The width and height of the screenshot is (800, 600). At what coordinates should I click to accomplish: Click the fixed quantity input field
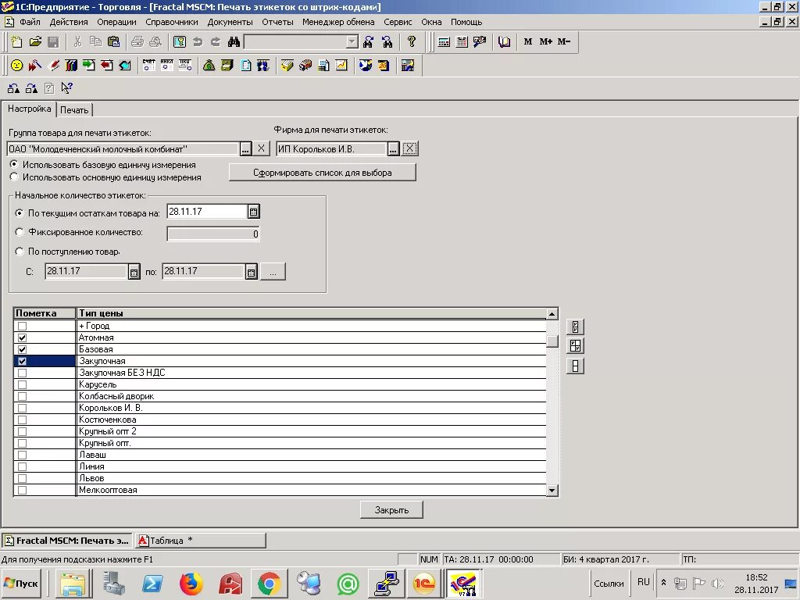[x=213, y=234]
